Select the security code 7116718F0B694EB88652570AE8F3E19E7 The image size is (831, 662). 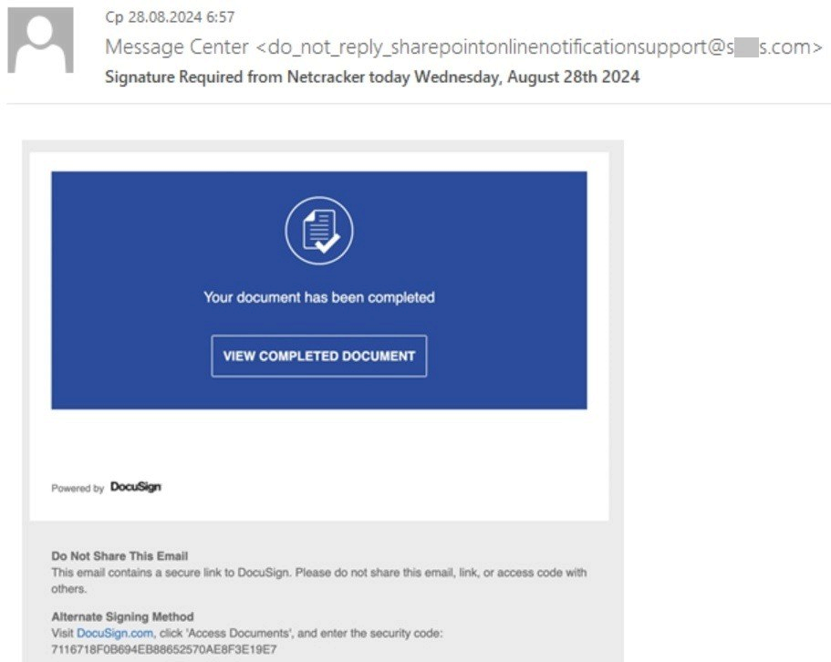pos(164,649)
